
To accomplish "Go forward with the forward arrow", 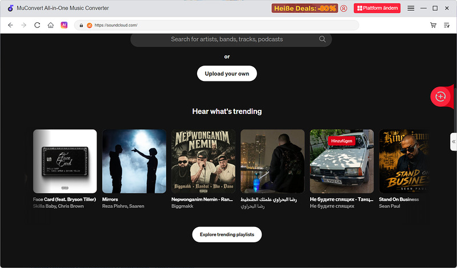I will coord(23,25).
